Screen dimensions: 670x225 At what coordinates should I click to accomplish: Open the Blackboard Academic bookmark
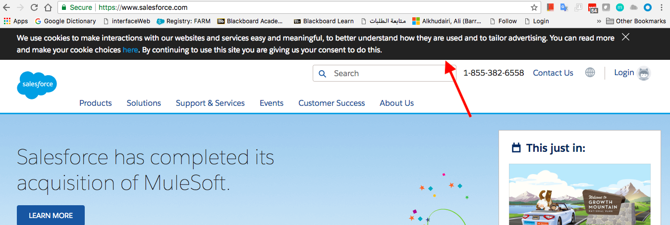point(250,21)
